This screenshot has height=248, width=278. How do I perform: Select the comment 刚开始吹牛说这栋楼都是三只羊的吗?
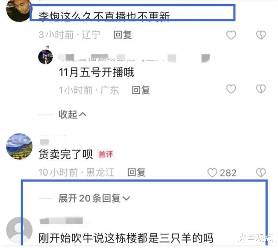(x=126, y=238)
